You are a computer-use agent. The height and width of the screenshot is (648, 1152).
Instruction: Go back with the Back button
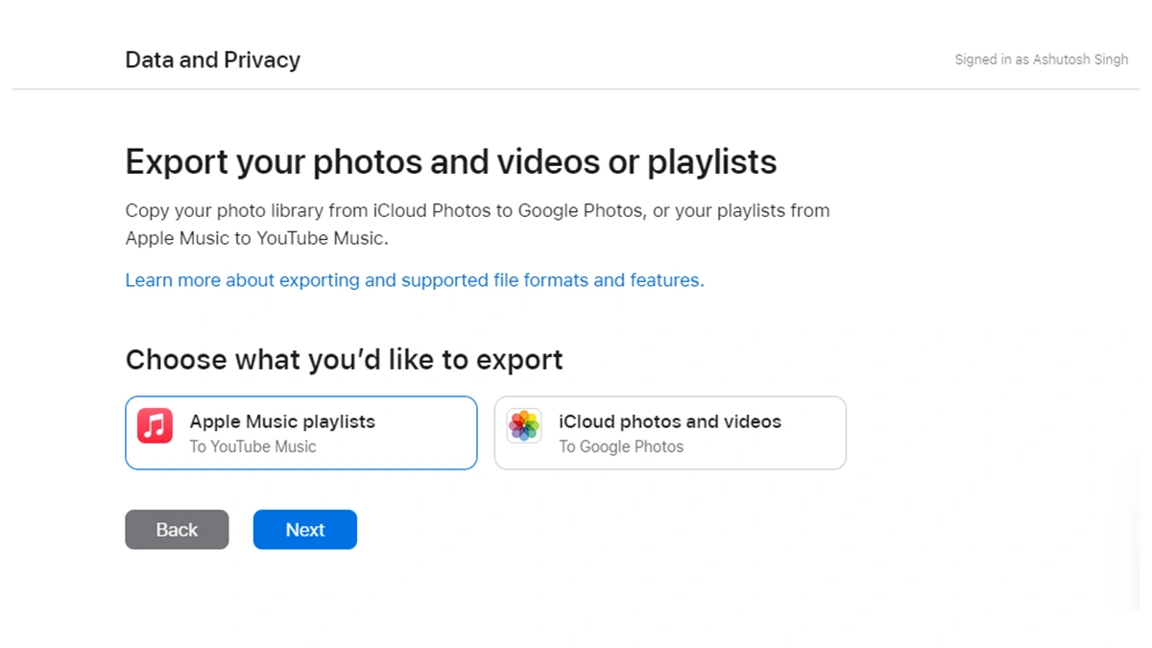click(177, 530)
